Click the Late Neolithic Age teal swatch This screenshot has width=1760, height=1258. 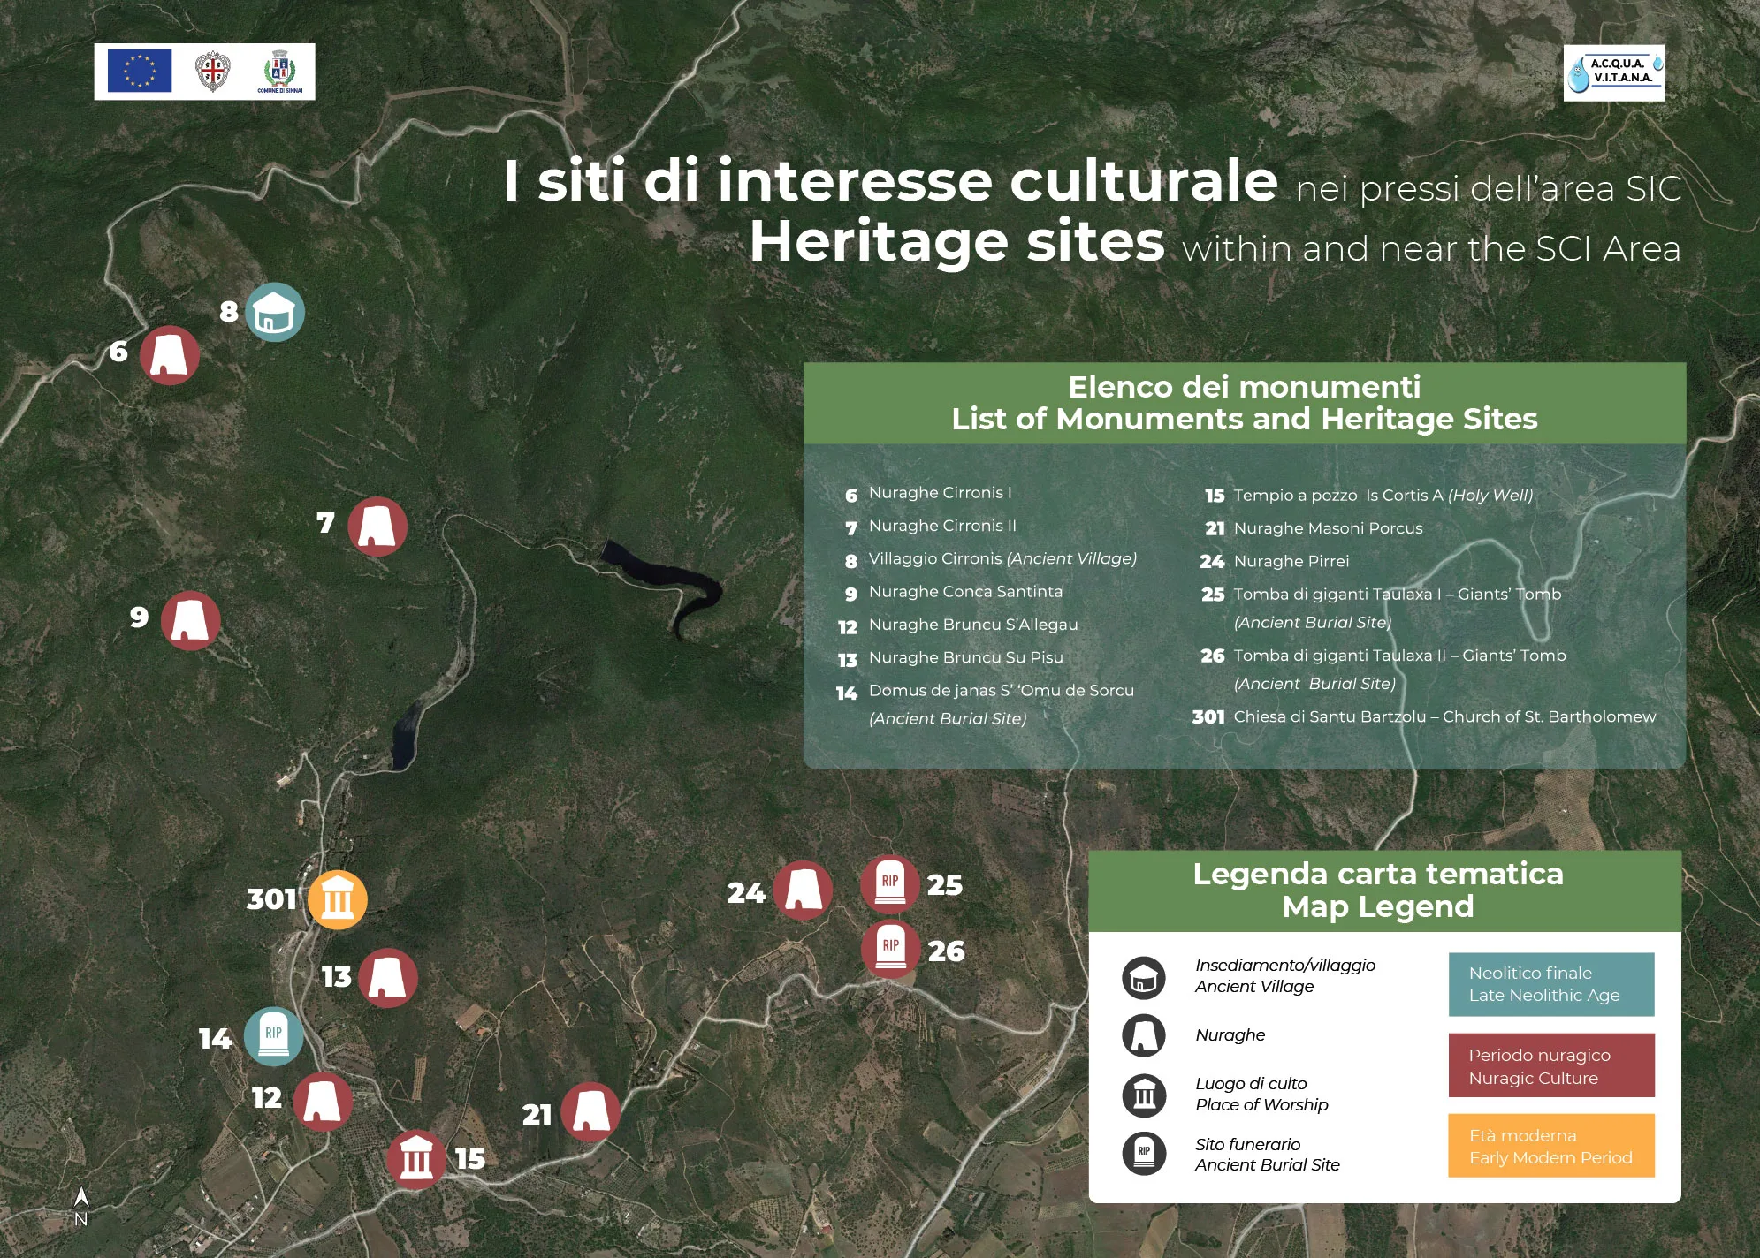pos(1551,984)
